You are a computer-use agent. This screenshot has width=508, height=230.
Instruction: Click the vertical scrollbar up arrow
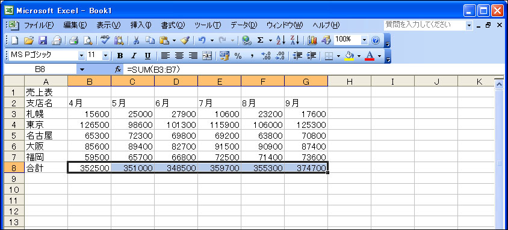point(498,83)
